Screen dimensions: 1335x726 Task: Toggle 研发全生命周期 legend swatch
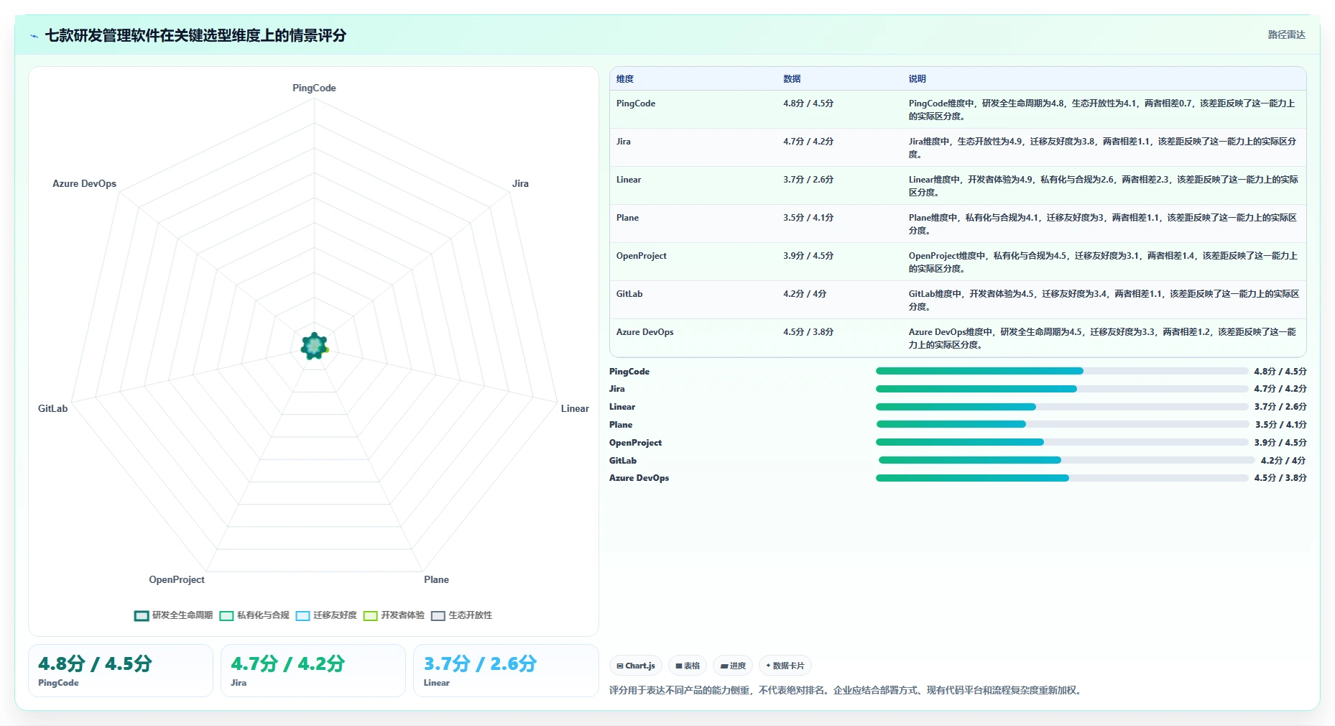click(x=142, y=615)
